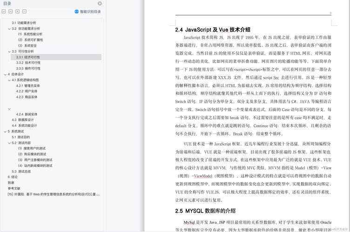Collapse the 5.2 测试内容 node
The image size is (350, 232).
pyautogui.click(x=9, y=143)
